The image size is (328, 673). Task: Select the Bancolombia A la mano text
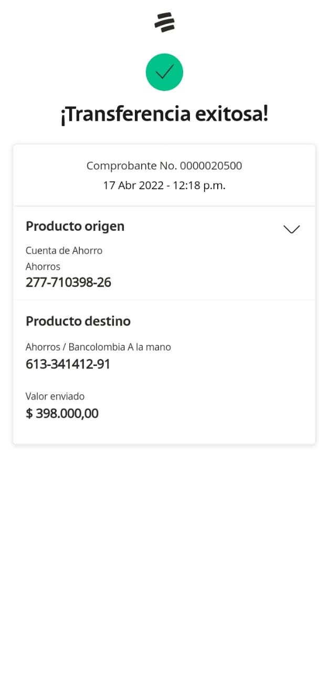coord(120,347)
